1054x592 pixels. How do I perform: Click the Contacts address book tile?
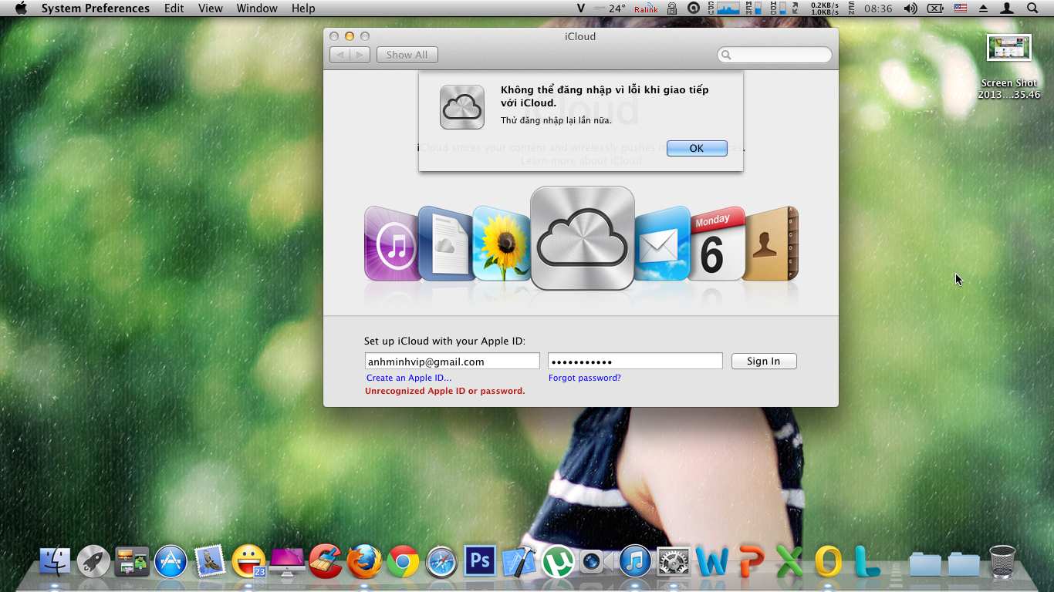[x=771, y=244]
